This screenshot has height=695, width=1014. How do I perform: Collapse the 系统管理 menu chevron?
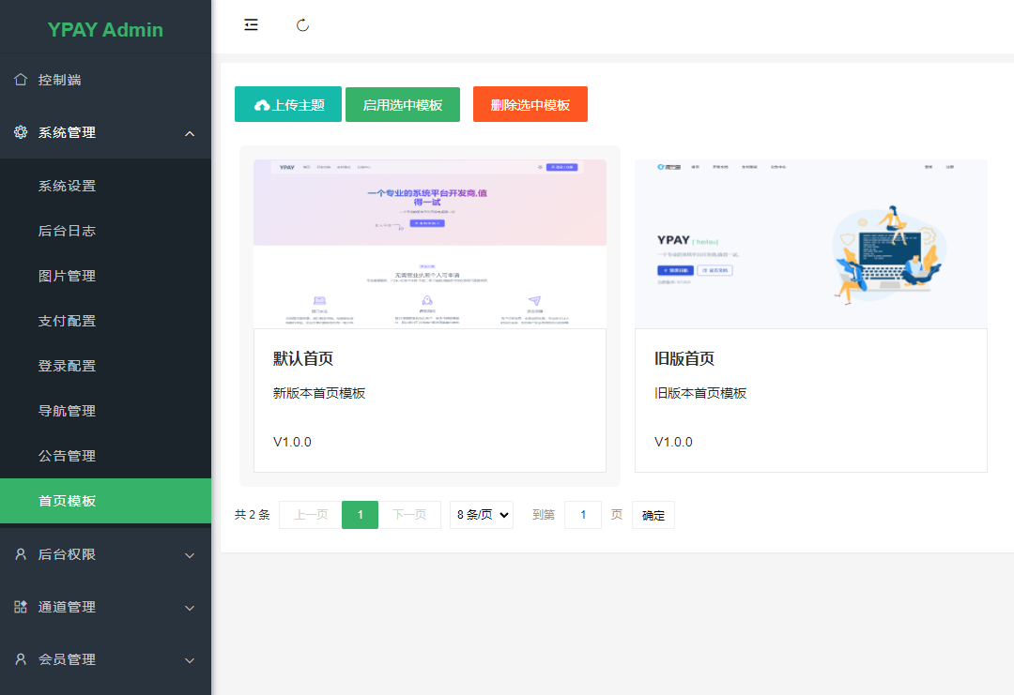(190, 133)
